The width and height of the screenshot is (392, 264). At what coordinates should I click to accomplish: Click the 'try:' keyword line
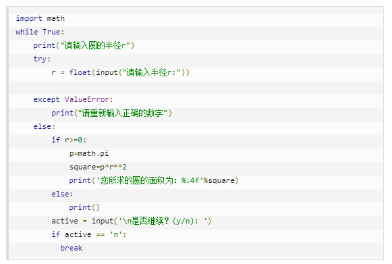tap(42, 59)
